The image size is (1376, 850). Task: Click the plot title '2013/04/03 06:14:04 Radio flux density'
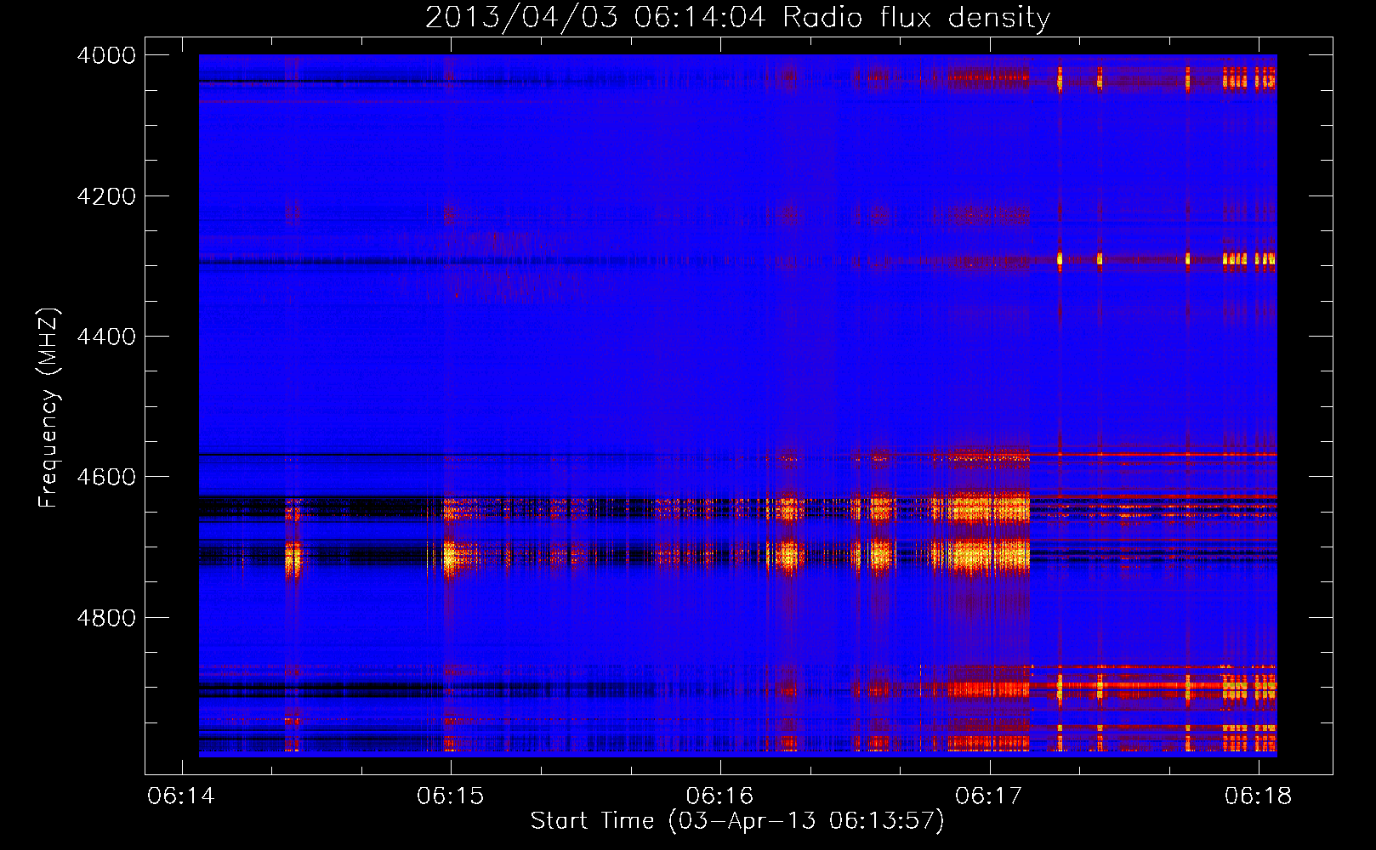click(x=737, y=17)
